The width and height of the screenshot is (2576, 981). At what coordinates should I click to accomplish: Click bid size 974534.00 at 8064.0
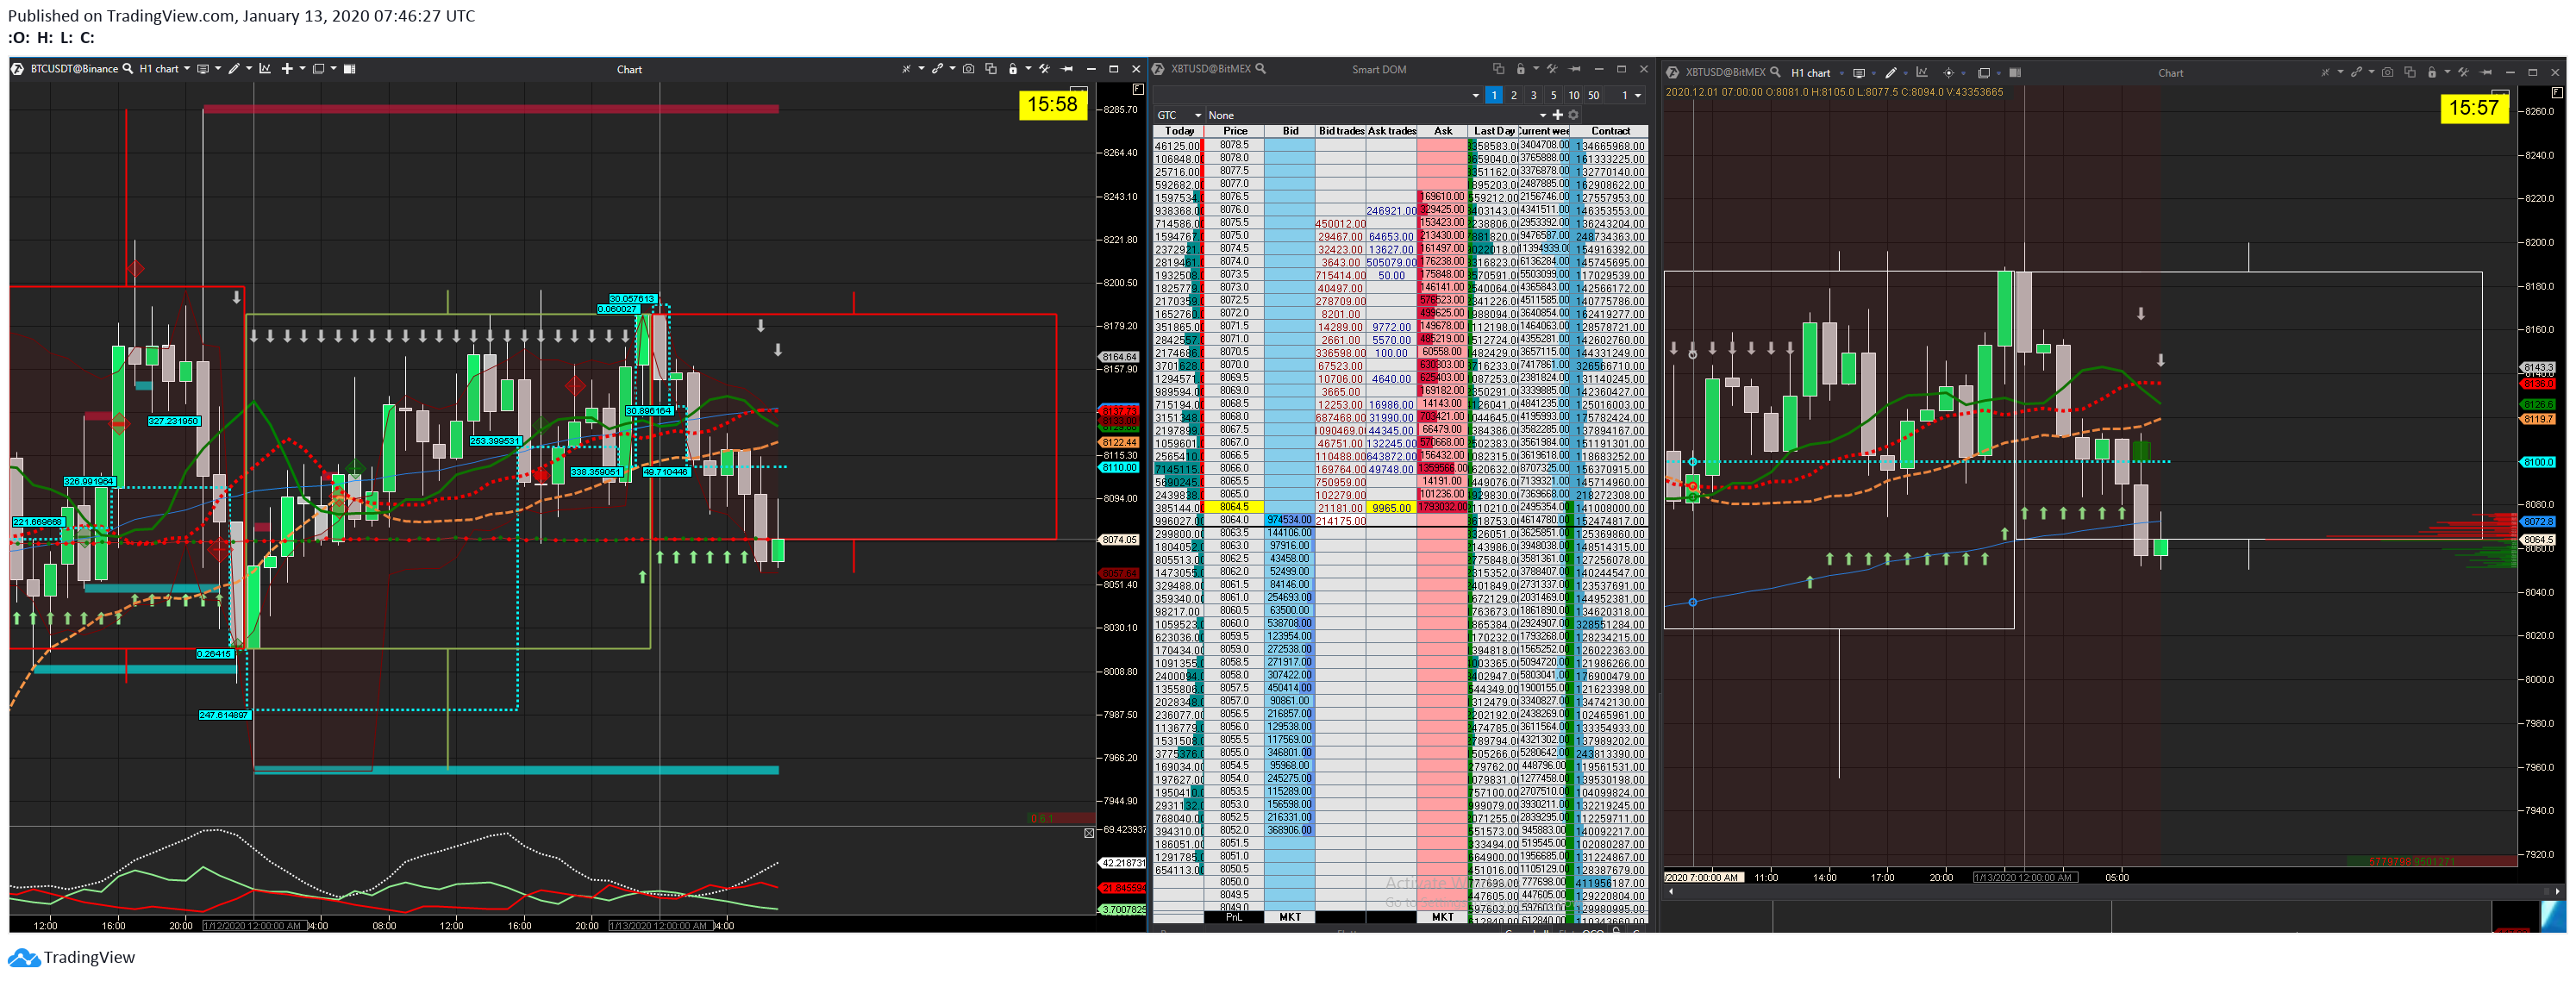[1290, 520]
